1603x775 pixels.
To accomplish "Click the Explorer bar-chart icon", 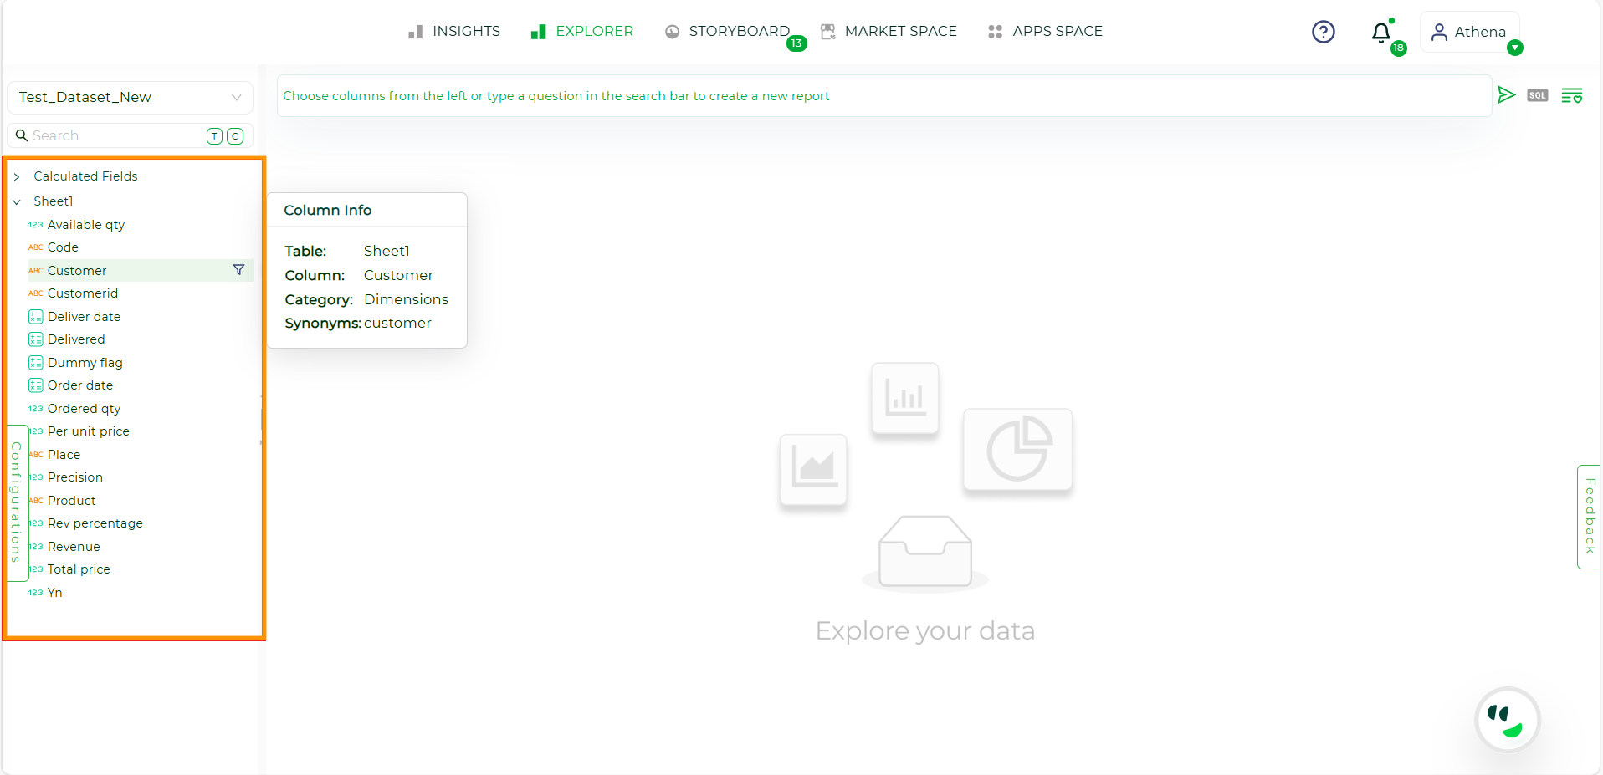I will click(538, 31).
